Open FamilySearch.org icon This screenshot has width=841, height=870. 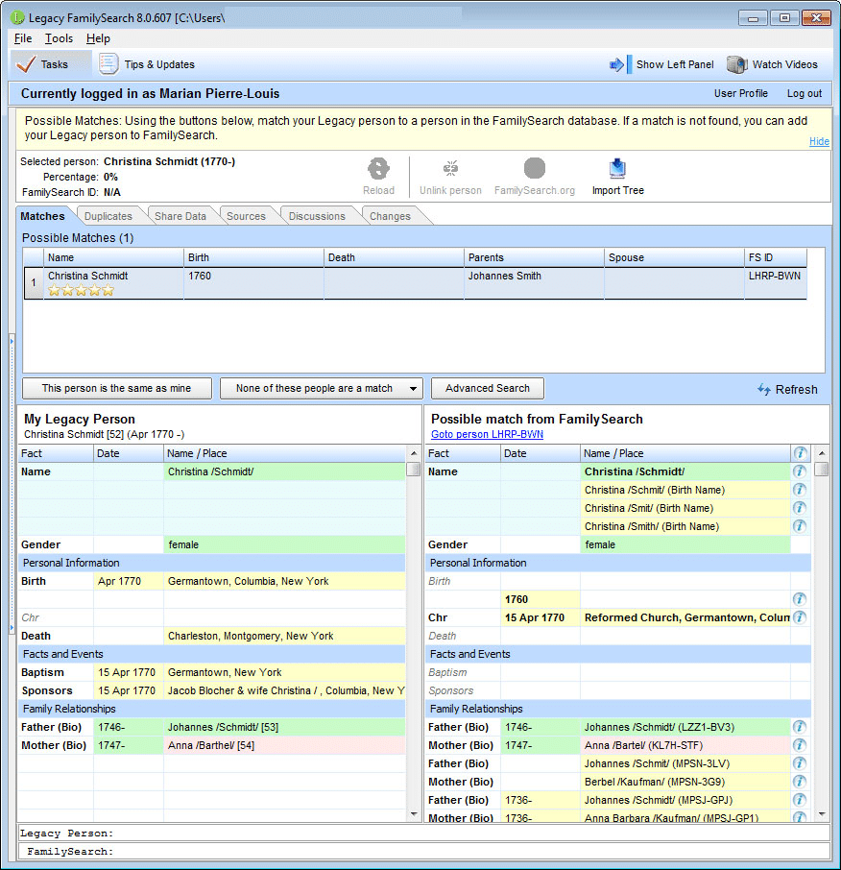534,168
